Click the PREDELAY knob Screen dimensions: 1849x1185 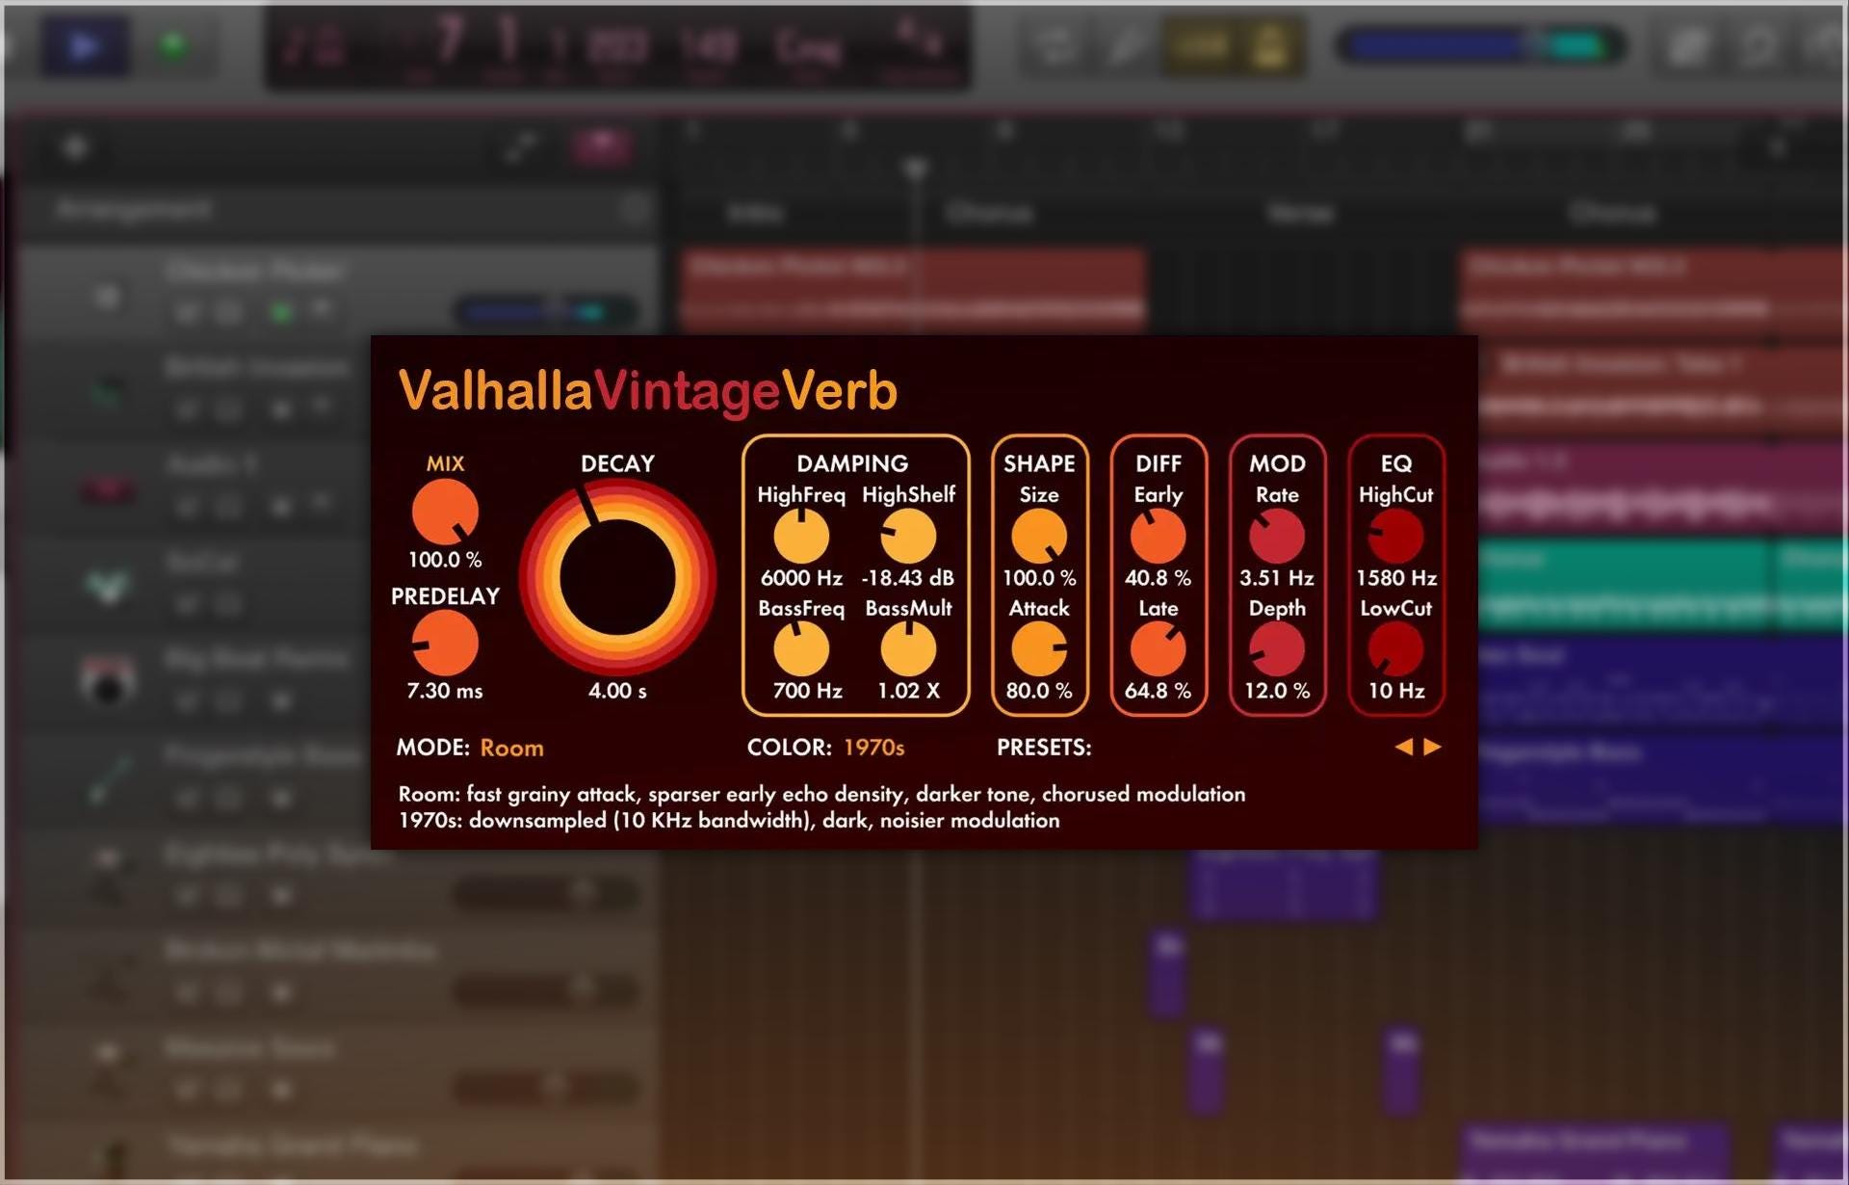click(445, 644)
